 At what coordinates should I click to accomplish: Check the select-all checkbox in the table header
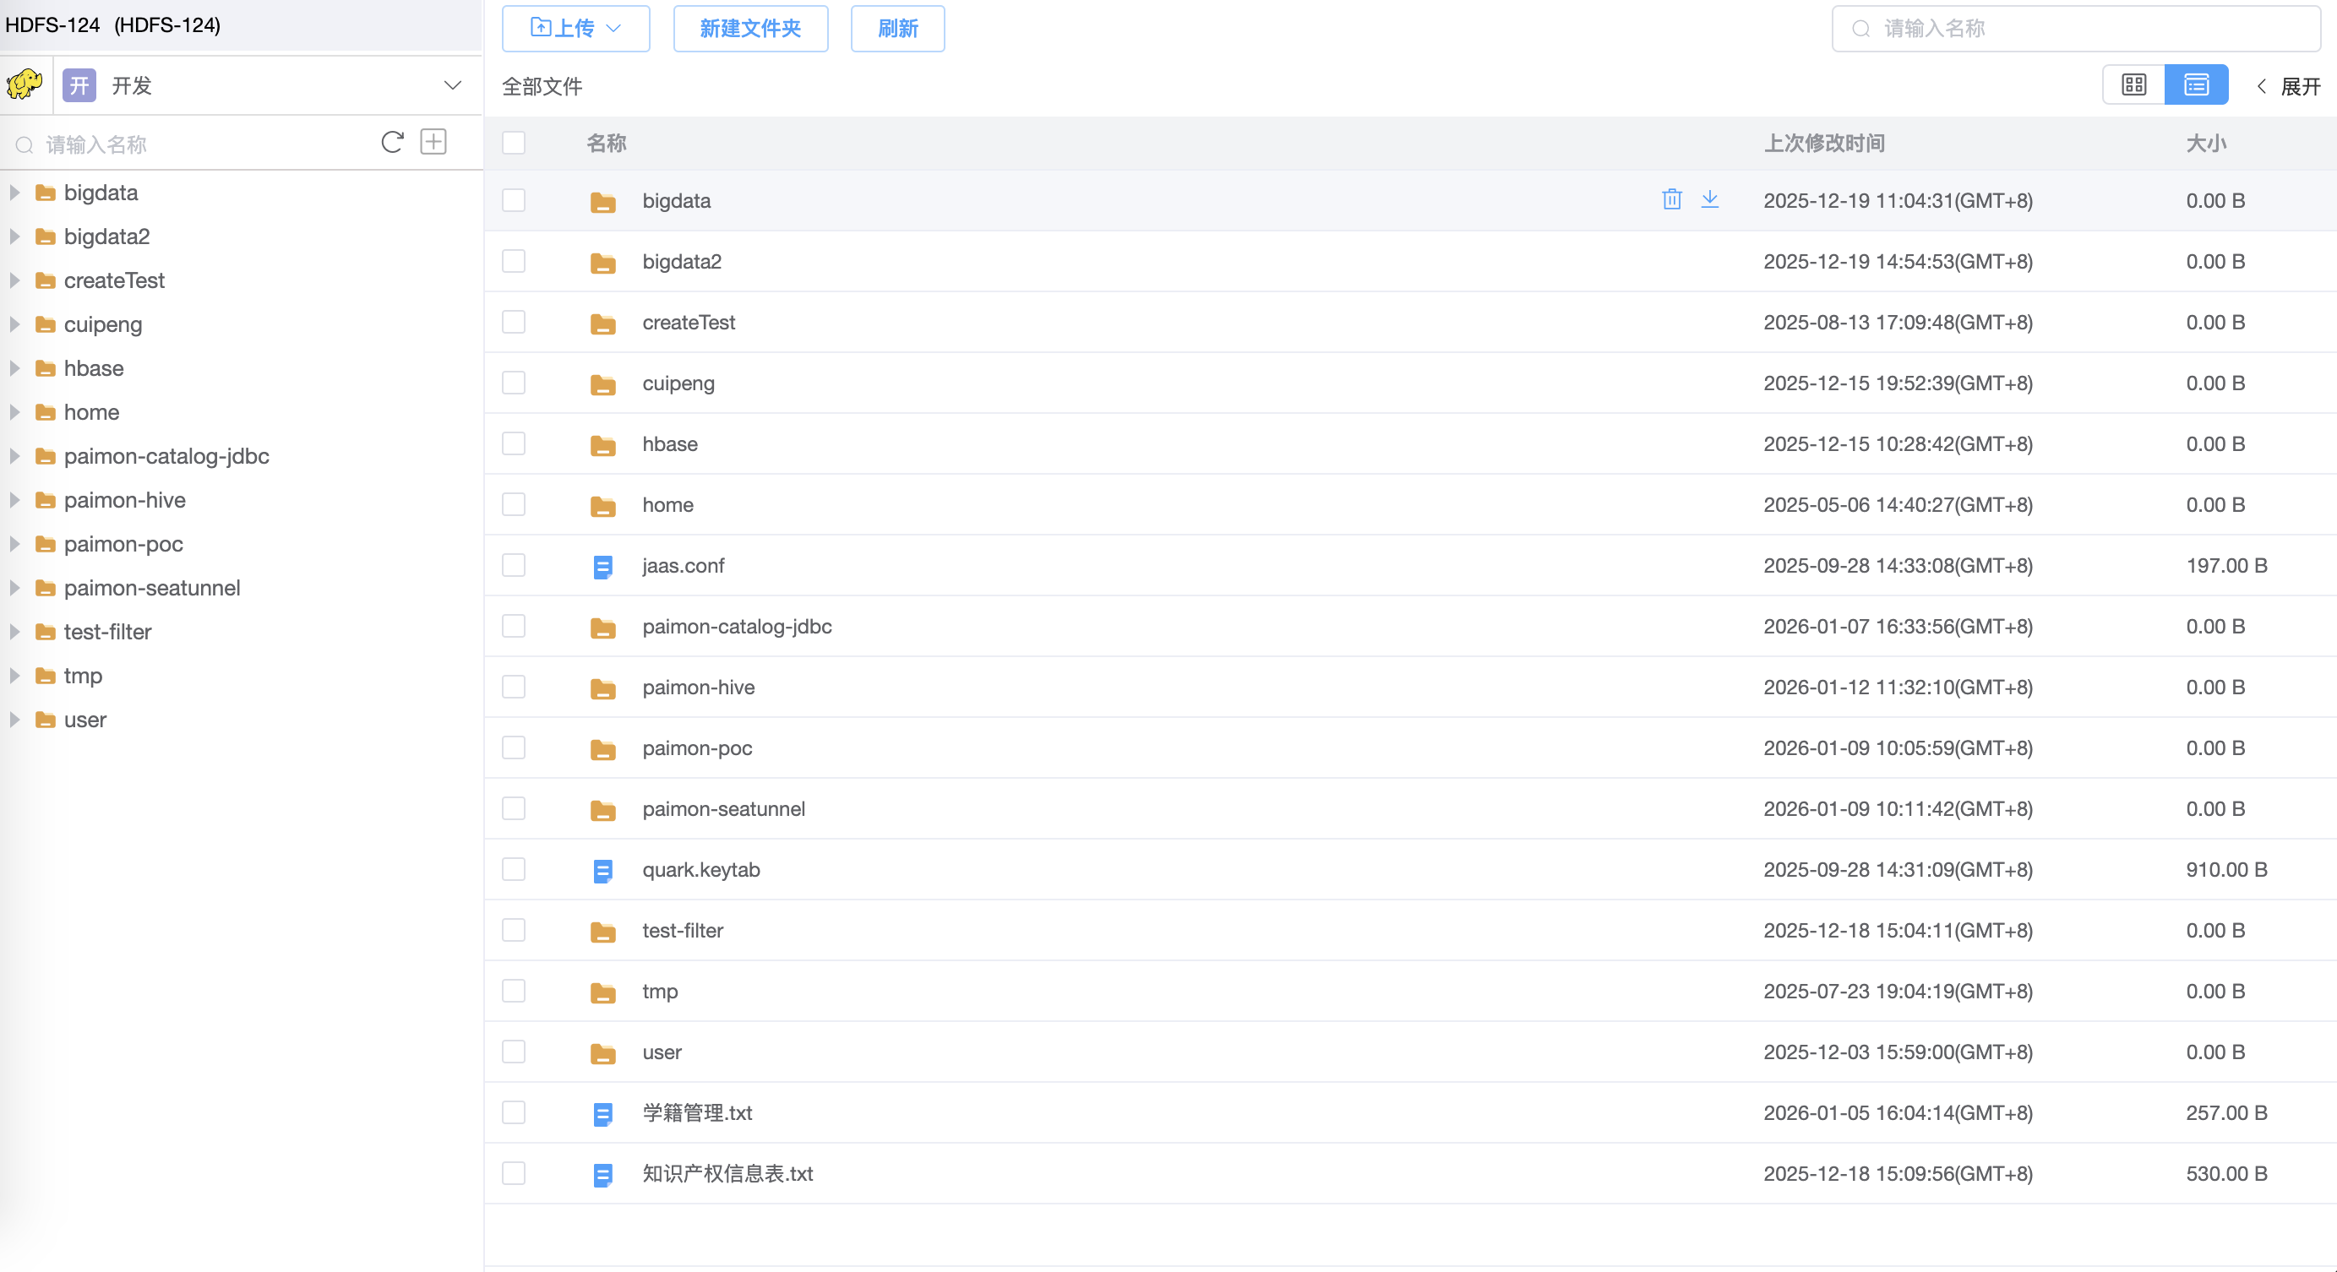tap(514, 143)
